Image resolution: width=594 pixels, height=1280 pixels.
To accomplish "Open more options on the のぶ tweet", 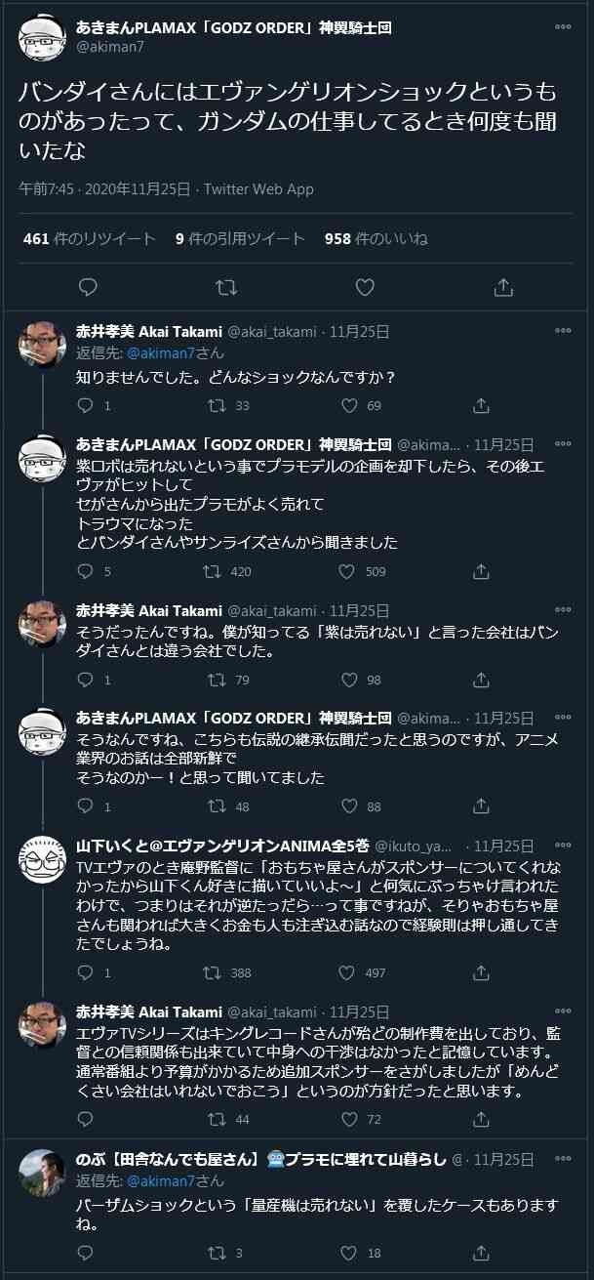I will tap(563, 1157).
